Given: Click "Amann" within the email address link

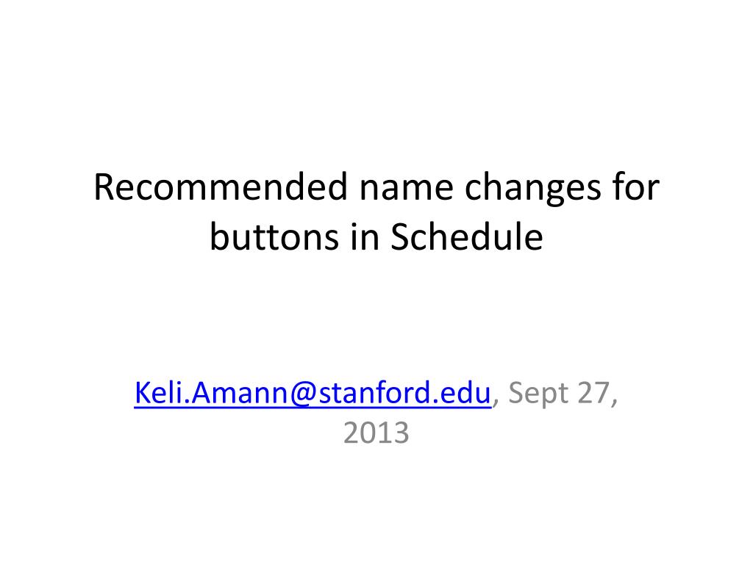Looking at the screenshot, I should point(239,393).
